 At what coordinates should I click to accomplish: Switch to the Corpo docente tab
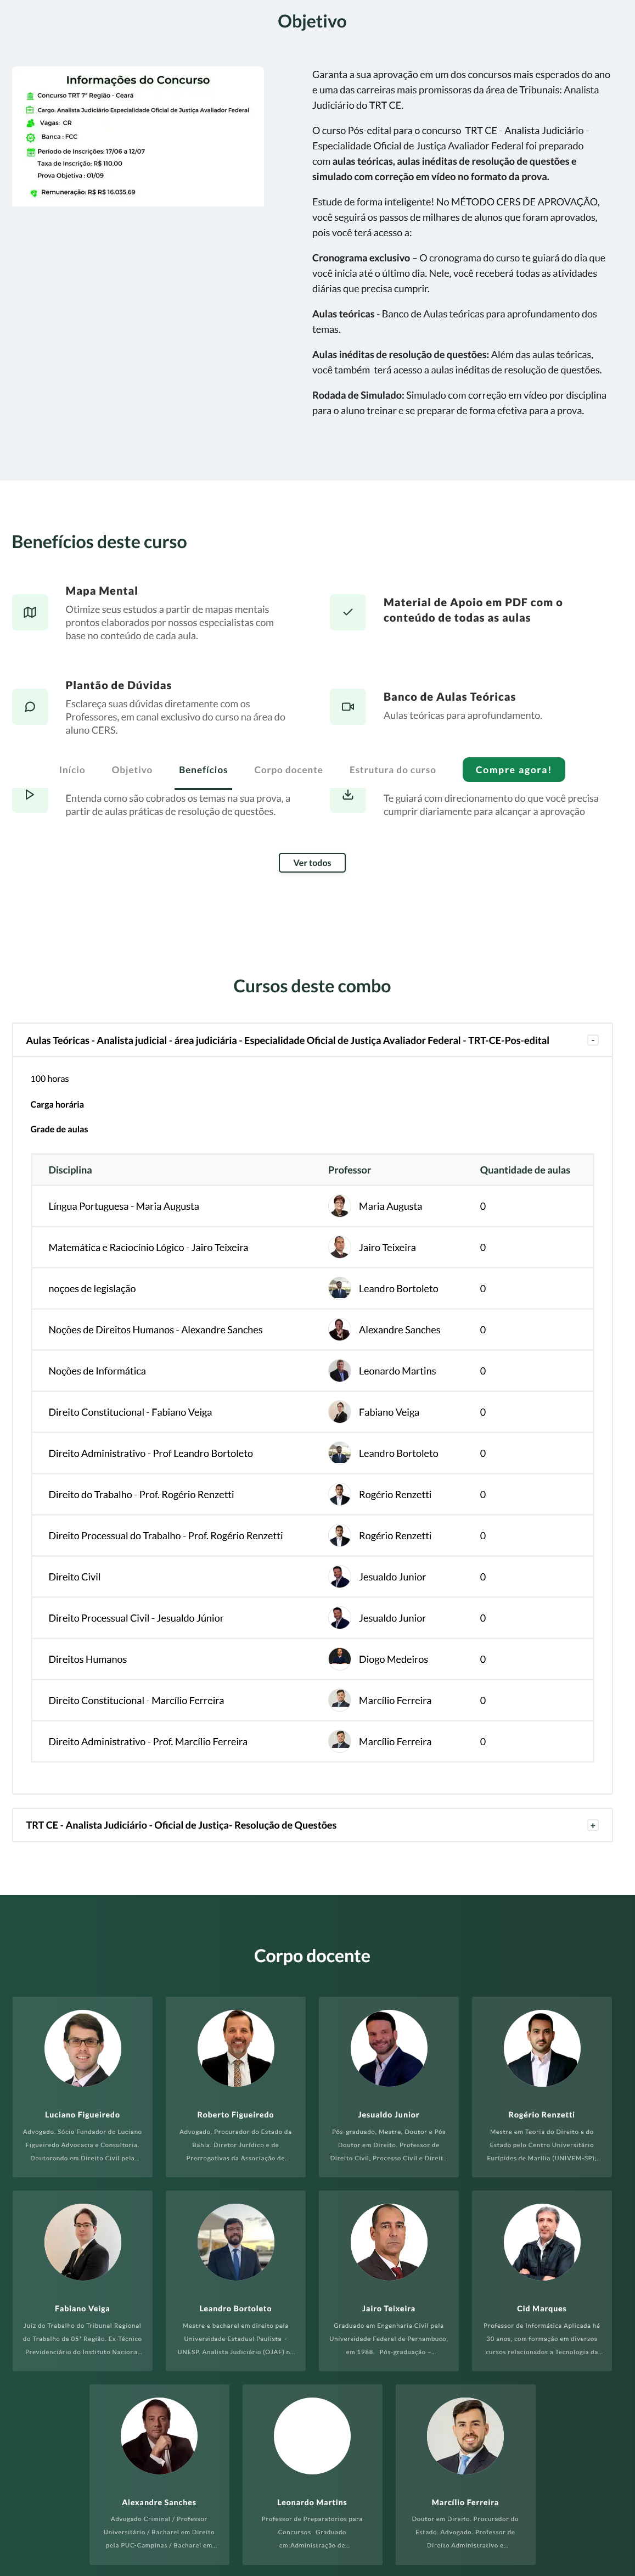click(x=288, y=770)
